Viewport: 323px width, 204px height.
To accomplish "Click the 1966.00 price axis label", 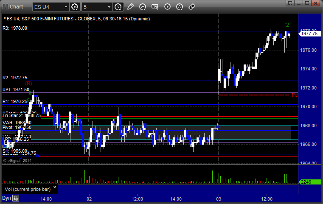I will (x=309, y=144).
